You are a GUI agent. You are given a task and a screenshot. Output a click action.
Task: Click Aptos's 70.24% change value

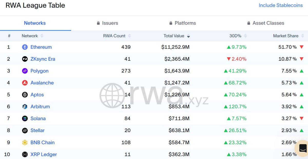[237, 95]
